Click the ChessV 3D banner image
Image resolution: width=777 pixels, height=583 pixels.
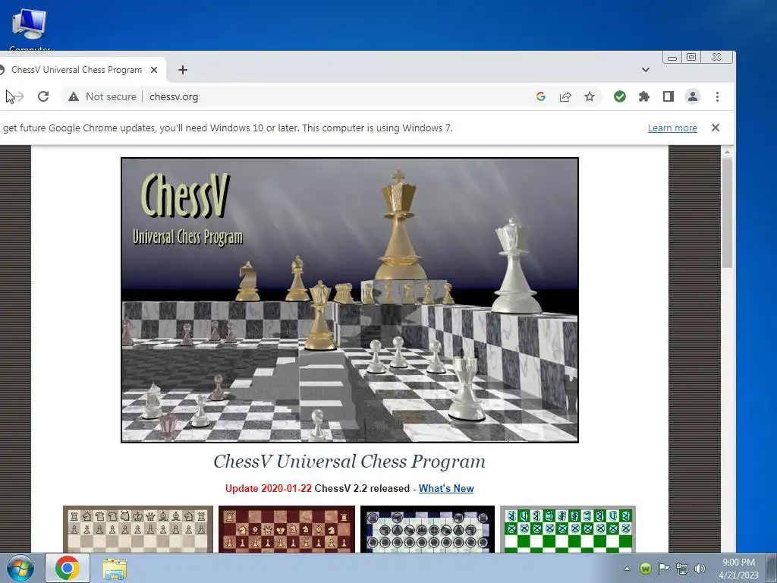[x=350, y=300]
